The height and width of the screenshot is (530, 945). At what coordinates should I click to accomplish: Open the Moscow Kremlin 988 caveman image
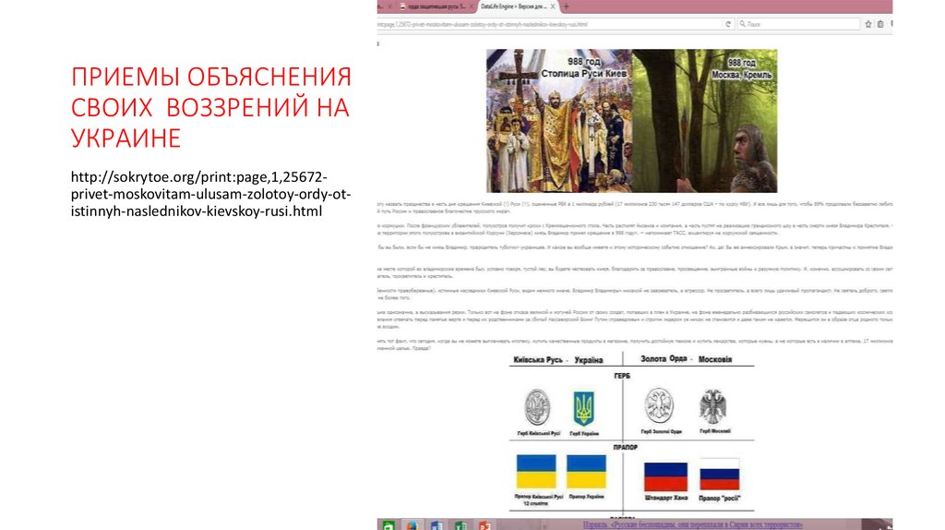(704, 121)
